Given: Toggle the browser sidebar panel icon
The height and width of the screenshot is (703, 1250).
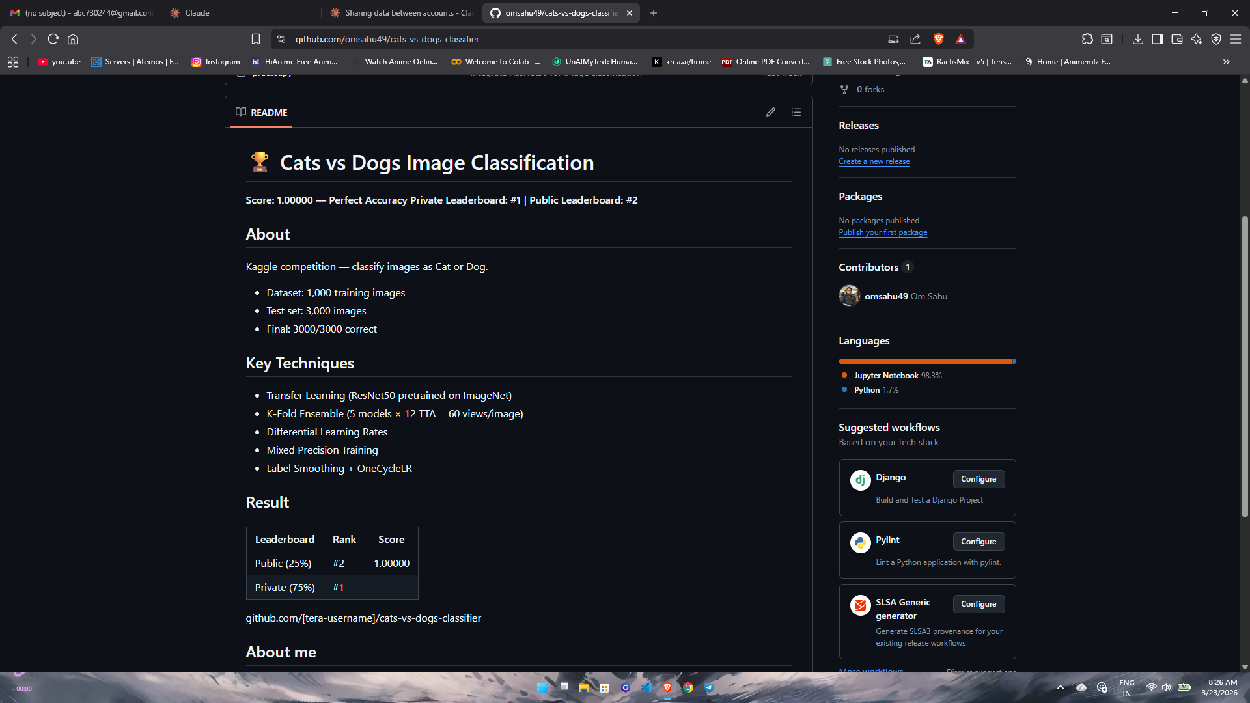Looking at the screenshot, I should click(1157, 39).
